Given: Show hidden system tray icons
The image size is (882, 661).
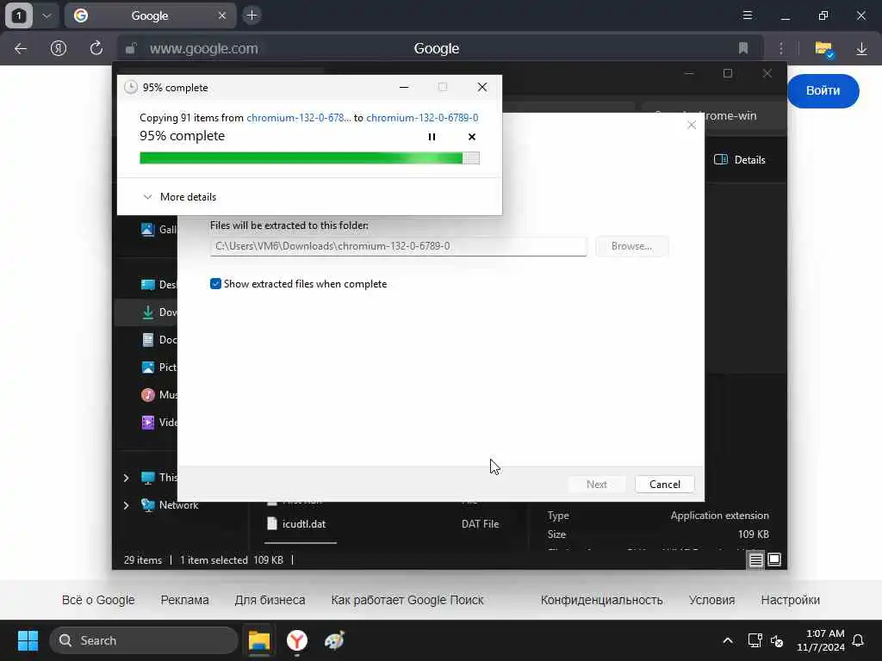Looking at the screenshot, I should (x=727, y=640).
